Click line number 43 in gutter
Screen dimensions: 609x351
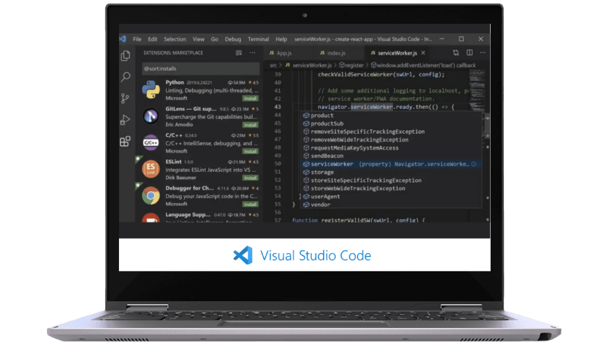pos(278,107)
